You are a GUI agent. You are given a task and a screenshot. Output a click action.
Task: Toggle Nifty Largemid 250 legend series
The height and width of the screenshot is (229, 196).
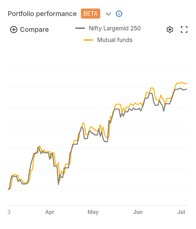108,28
